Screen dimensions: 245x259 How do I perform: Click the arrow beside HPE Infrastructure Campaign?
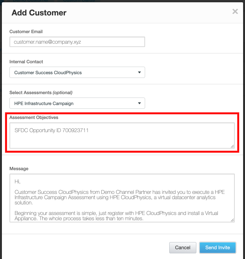tap(139, 103)
